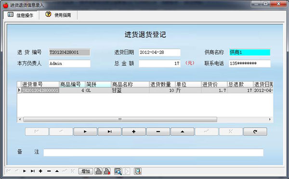Viewport: 289px width, 179px height.
Task: Click the grid scrollbar right arrow
Action: 270,119
